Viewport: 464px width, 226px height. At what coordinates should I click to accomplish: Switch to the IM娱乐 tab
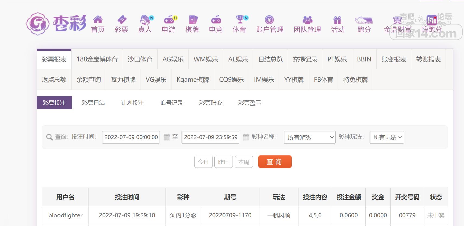pos(264,80)
